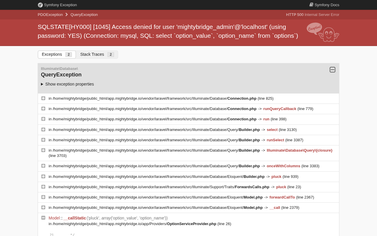This screenshot has height=236, width=377.
Task: Expand the Query closure line 3703 trace
Action: pyautogui.click(x=43, y=150)
